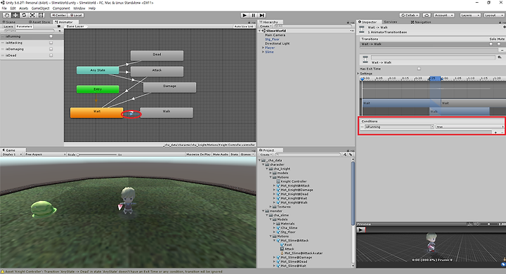The image size is (506, 274).
Task: Click the Stats button in Game view
Action: tap(234, 155)
